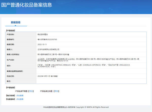Screen dimensions: 152x112
Task: Select the 生产企业 details text
Action: point(88,60)
